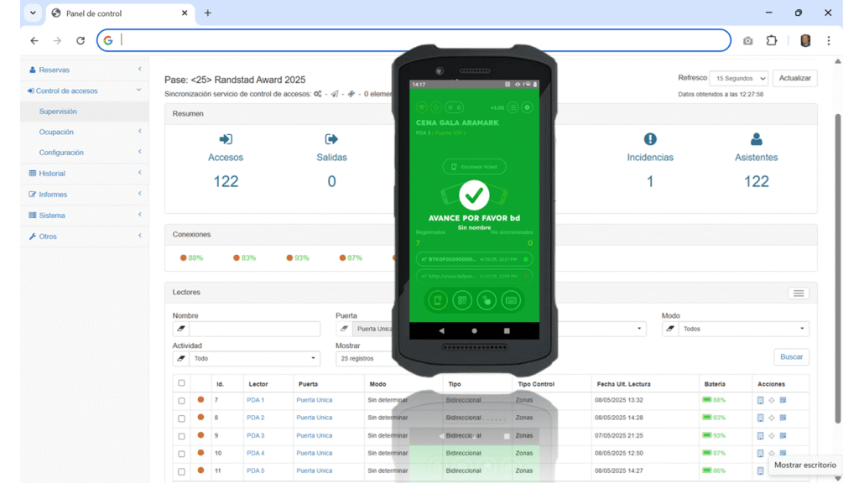Tap the Android back triangle on the phone
859x483 pixels.
click(441, 330)
